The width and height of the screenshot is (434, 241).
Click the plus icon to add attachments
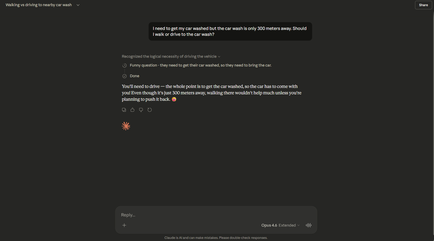coord(124,225)
